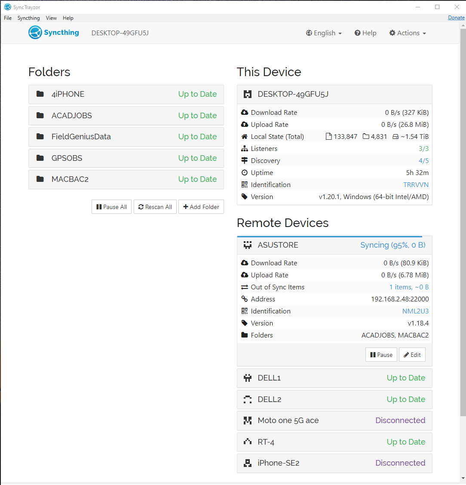Screen dimensions: 466x485
Task: Expand the DELL1 device panel
Action: [334, 378]
